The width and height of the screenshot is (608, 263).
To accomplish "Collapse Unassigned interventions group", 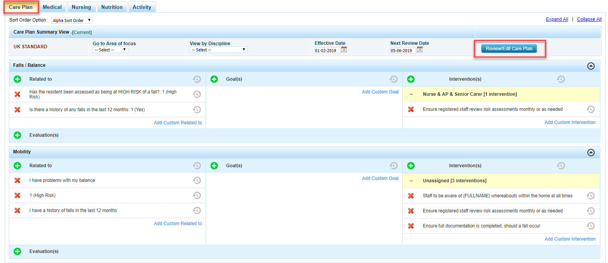I will pos(411,181).
